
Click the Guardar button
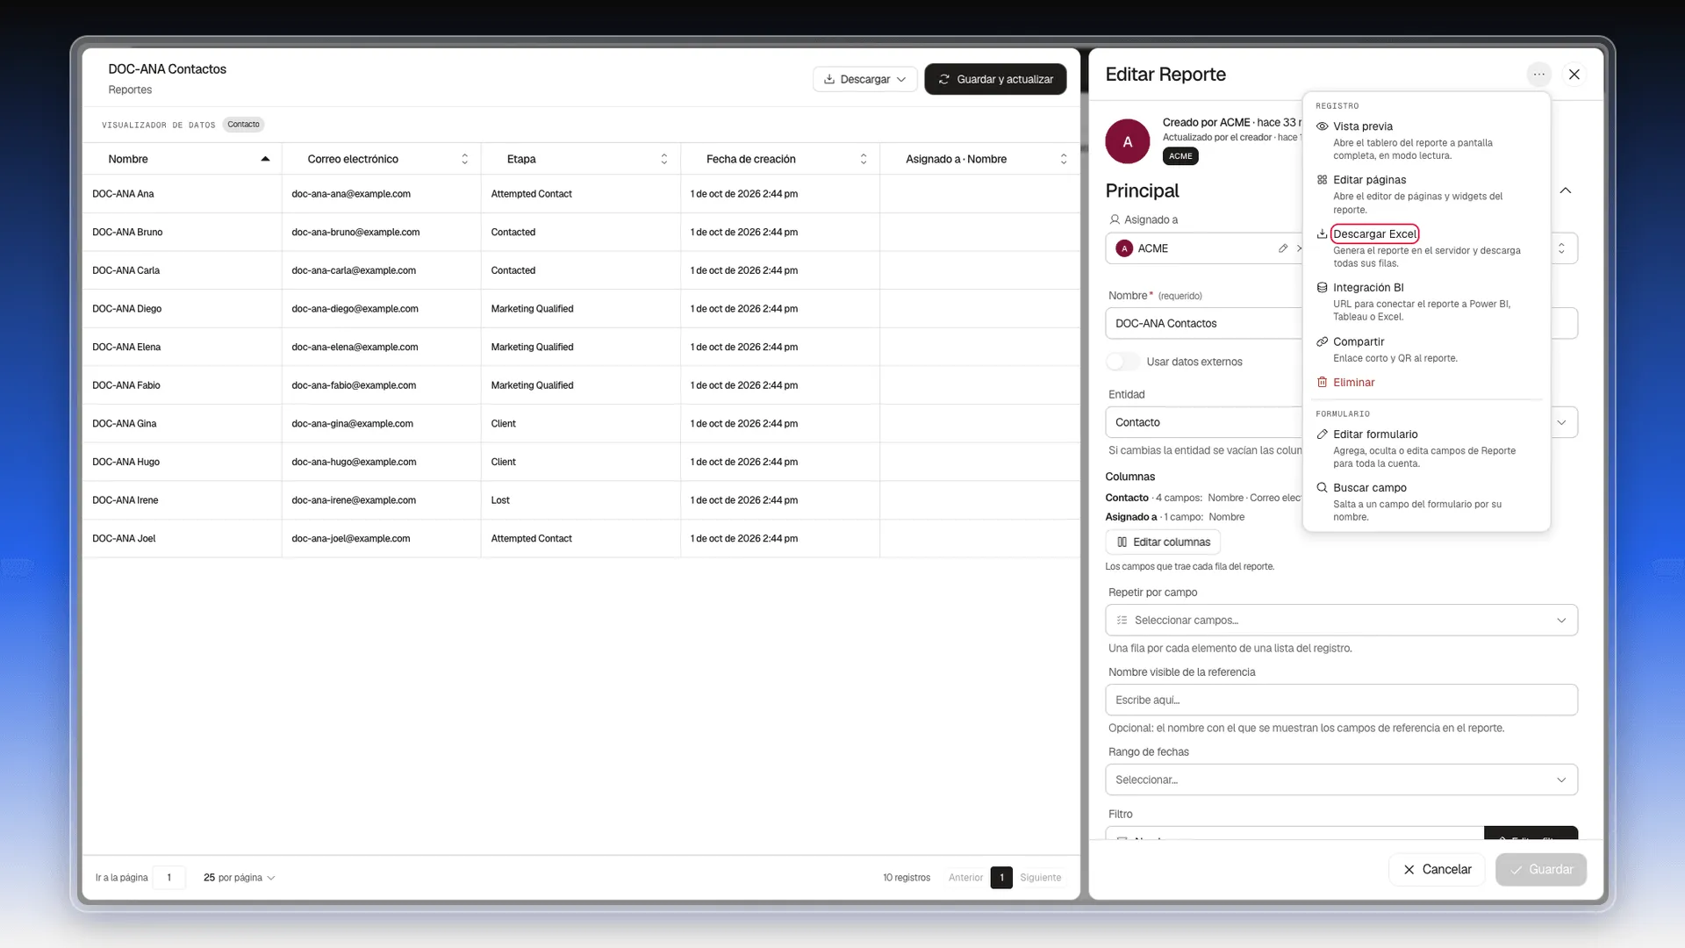coord(1540,870)
